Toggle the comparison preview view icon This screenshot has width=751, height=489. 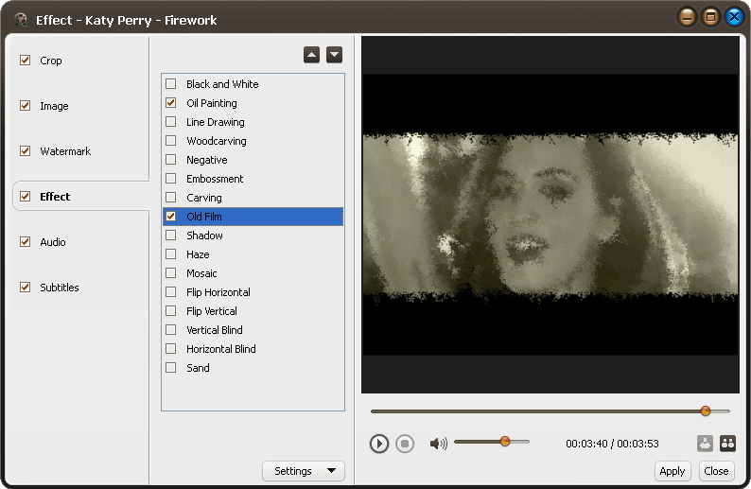tap(727, 444)
